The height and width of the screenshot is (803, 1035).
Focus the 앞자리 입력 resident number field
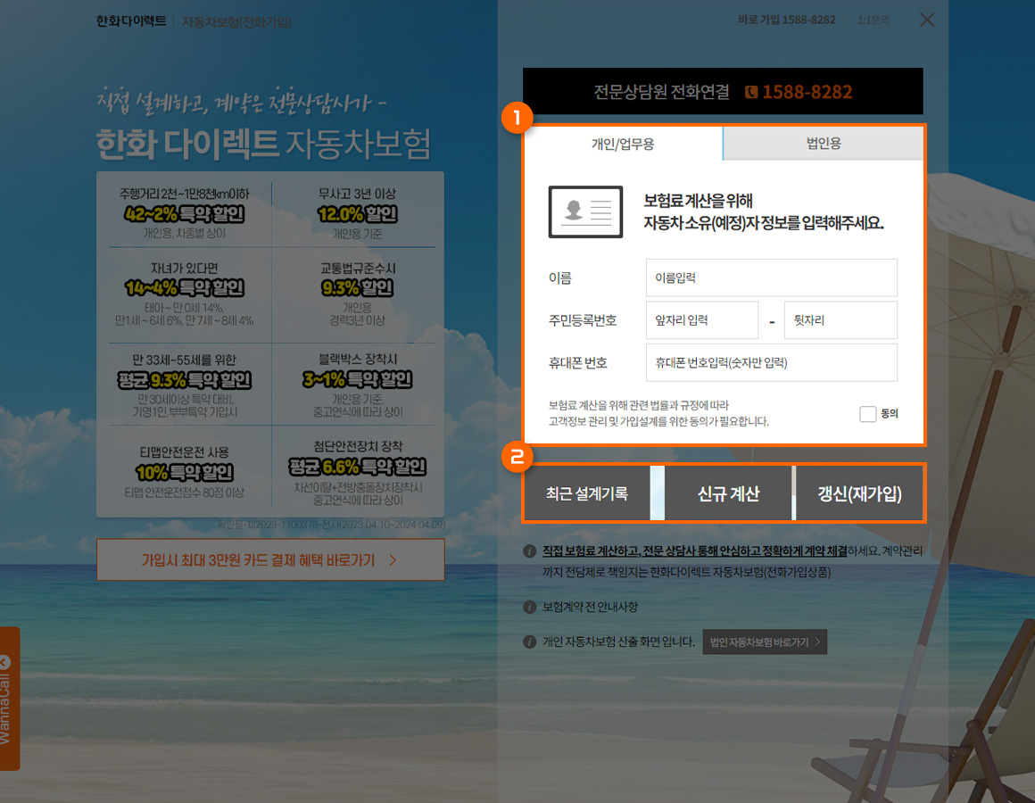pos(701,320)
